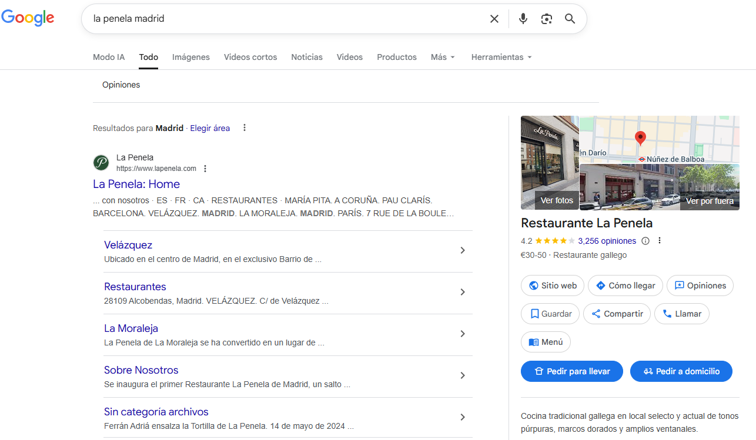Click the Sitio web button

pos(553,286)
